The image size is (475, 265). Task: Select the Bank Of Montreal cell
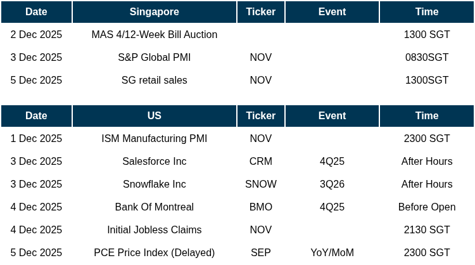(154, 207)
